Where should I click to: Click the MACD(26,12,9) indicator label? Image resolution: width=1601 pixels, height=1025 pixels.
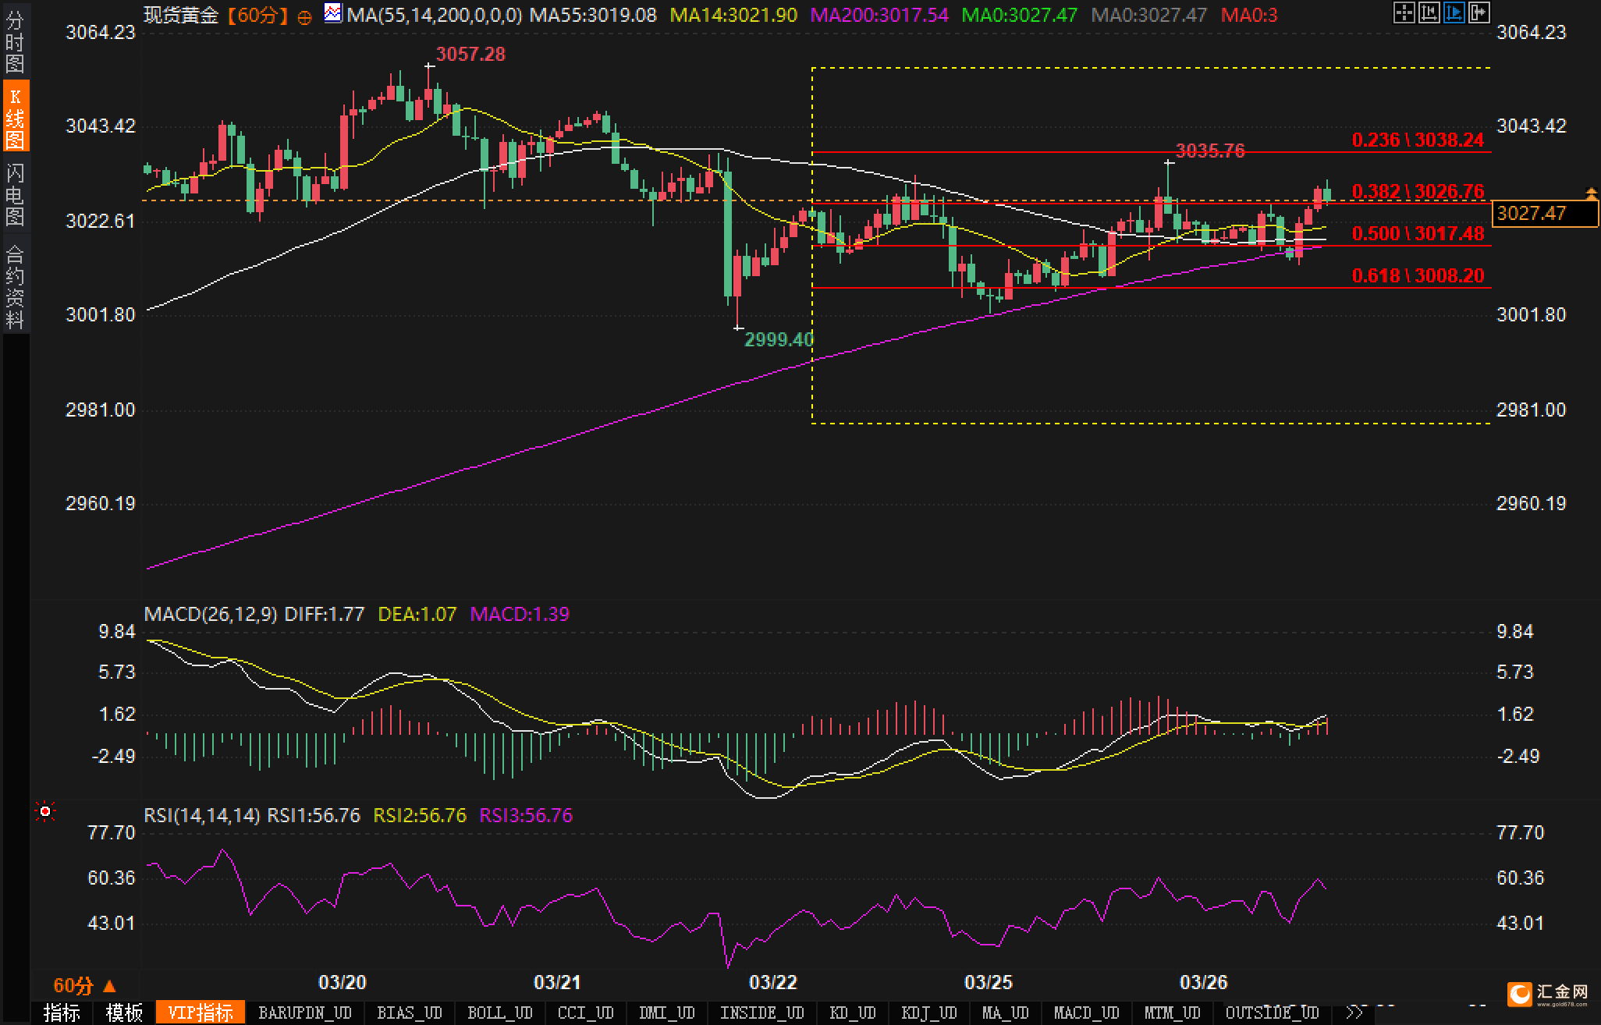point(211,614)
